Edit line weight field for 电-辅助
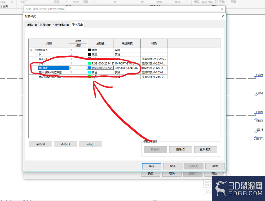Viewport: 265px width, 201px height. [78, 68]
